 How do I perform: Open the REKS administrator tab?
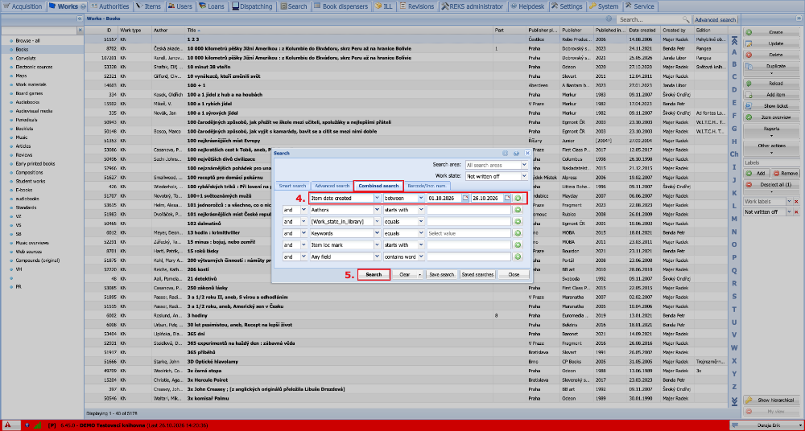click(x=473, y=6)
